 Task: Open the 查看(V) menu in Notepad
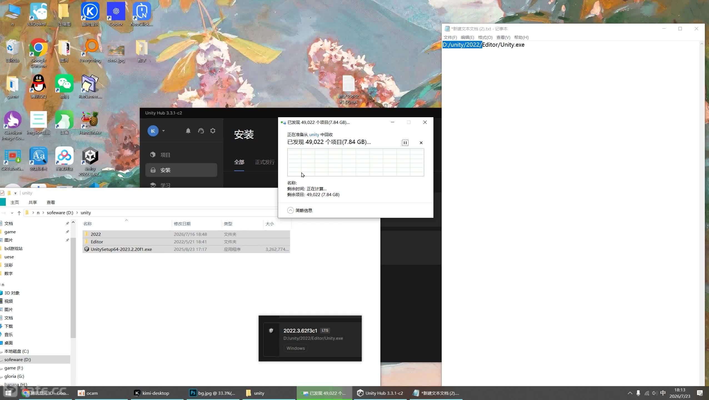(x=503, y=37)
